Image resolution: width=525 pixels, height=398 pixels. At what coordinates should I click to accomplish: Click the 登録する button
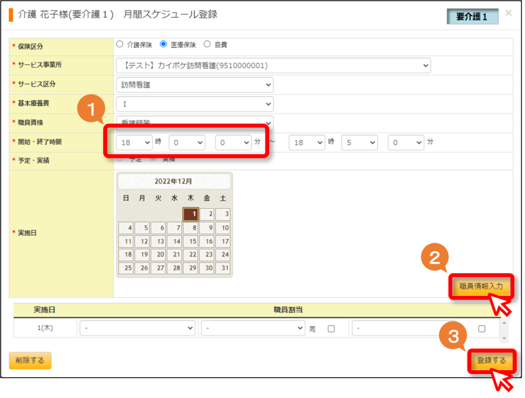(491, 360)
